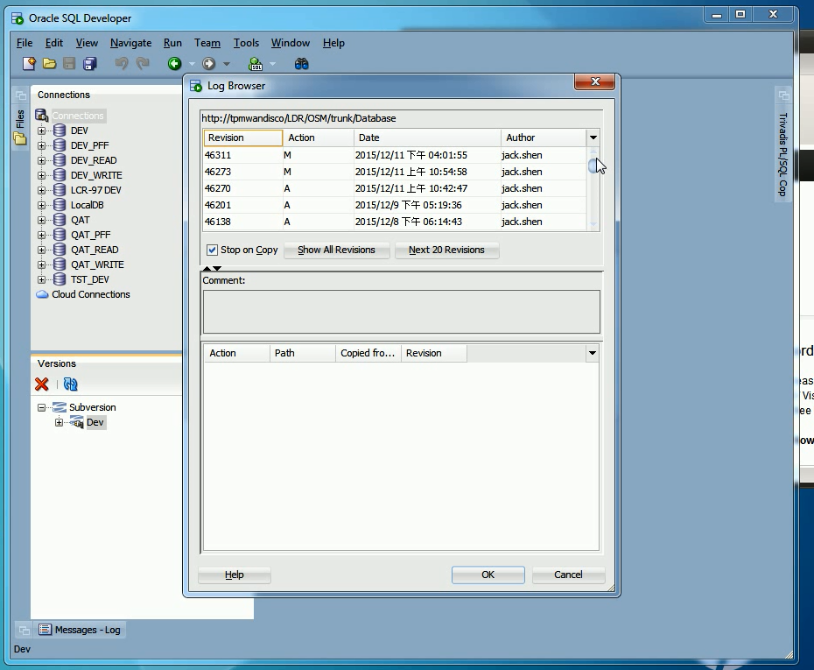Click Cancel in the Log Browser dialog
Image resolution: width=814 pixels, height=670 pixels.
pyautogui.click(x=568, y=575)
